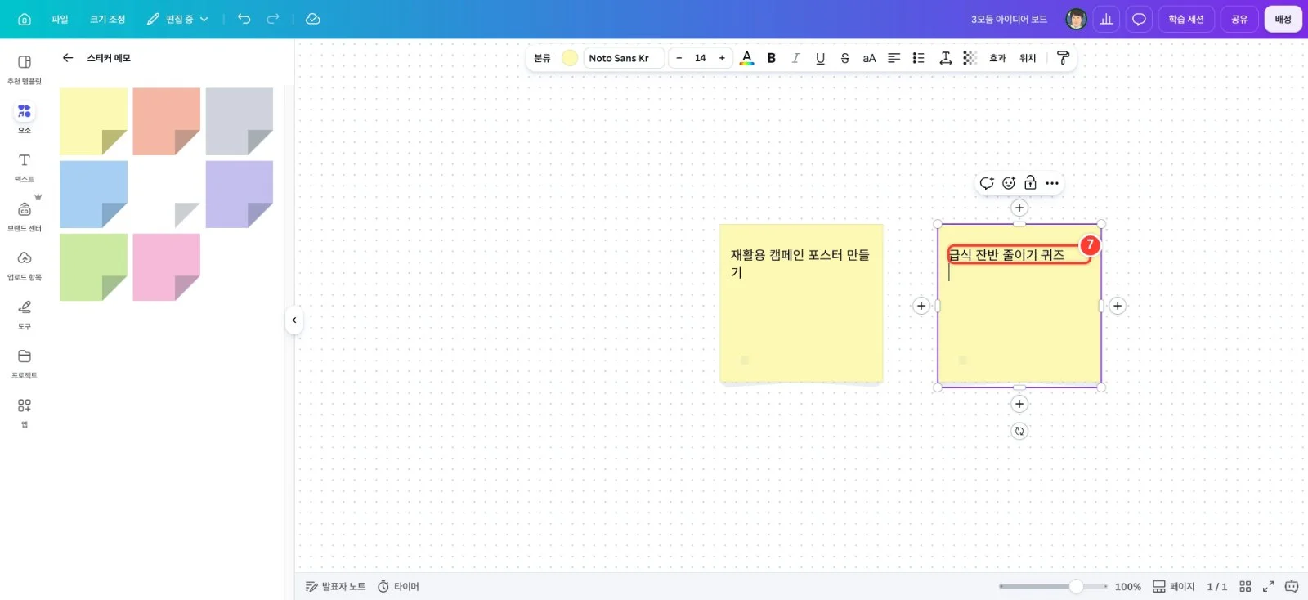The height and width of the screenshot is (600, 1308).
Task: Redo the last action
Action: pos(273,19)
